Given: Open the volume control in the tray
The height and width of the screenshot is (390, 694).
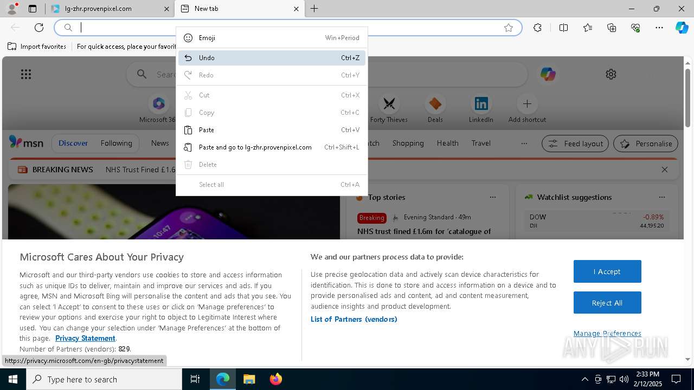Looking at the screenshot, I should (624, 379).
